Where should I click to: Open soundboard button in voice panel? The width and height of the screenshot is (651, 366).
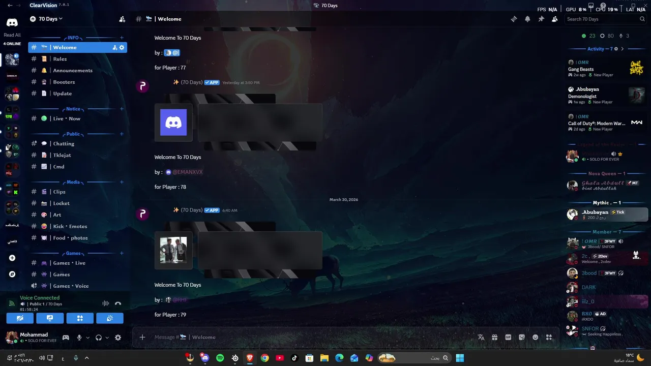click(110, 318)
